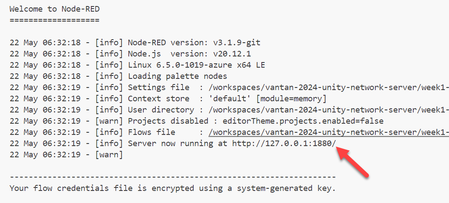
Task: Click the flow credentials encrypted message
Action: pos(172,188)
